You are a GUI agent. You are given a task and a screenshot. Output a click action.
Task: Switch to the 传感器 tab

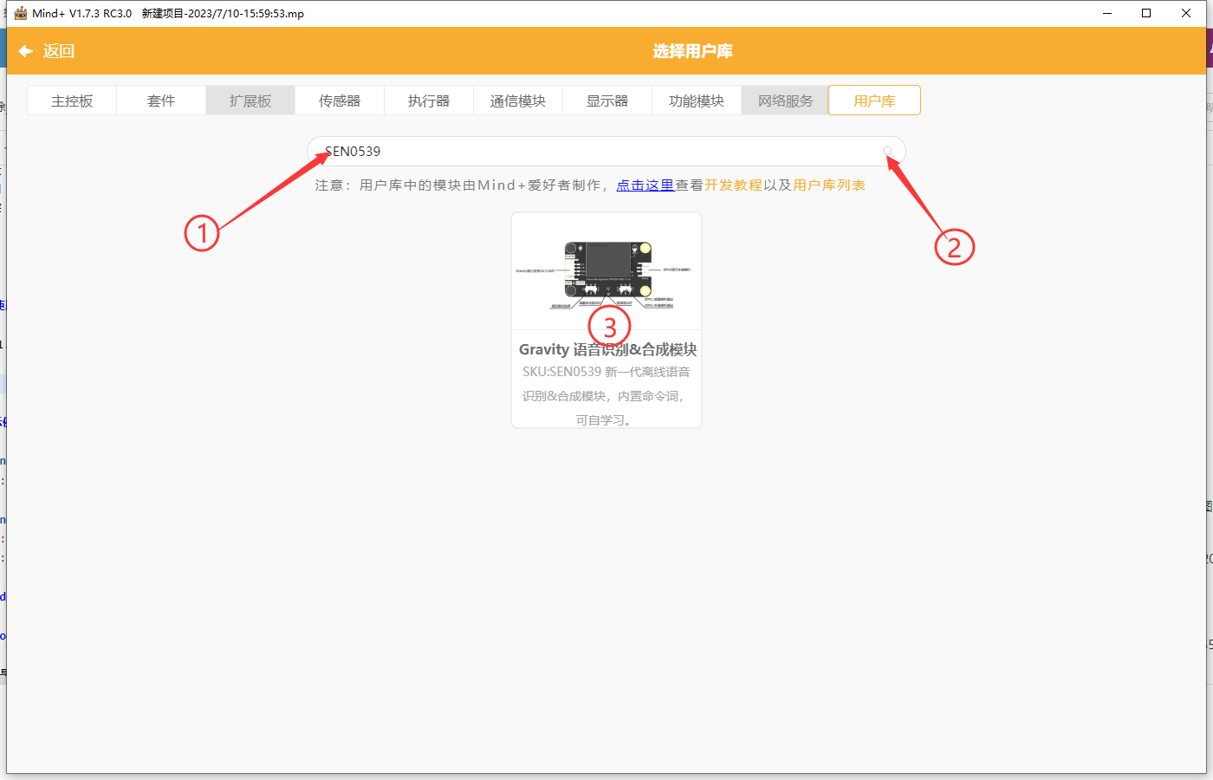(340, 101)
